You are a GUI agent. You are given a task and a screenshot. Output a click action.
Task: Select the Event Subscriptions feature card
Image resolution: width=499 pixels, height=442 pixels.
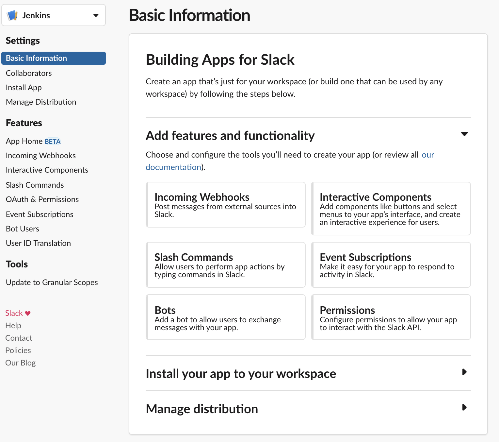click(x=391, y=265)
